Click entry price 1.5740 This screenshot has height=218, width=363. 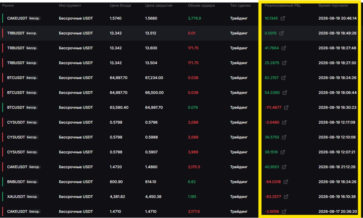116,18
